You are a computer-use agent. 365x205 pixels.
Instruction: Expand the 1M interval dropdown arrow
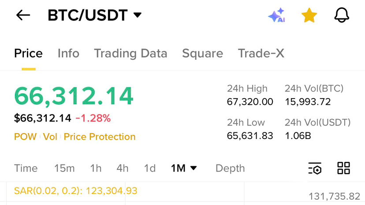point(193,168)
